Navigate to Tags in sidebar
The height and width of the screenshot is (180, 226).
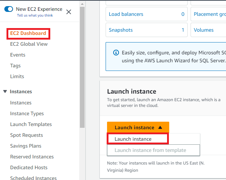16,66
